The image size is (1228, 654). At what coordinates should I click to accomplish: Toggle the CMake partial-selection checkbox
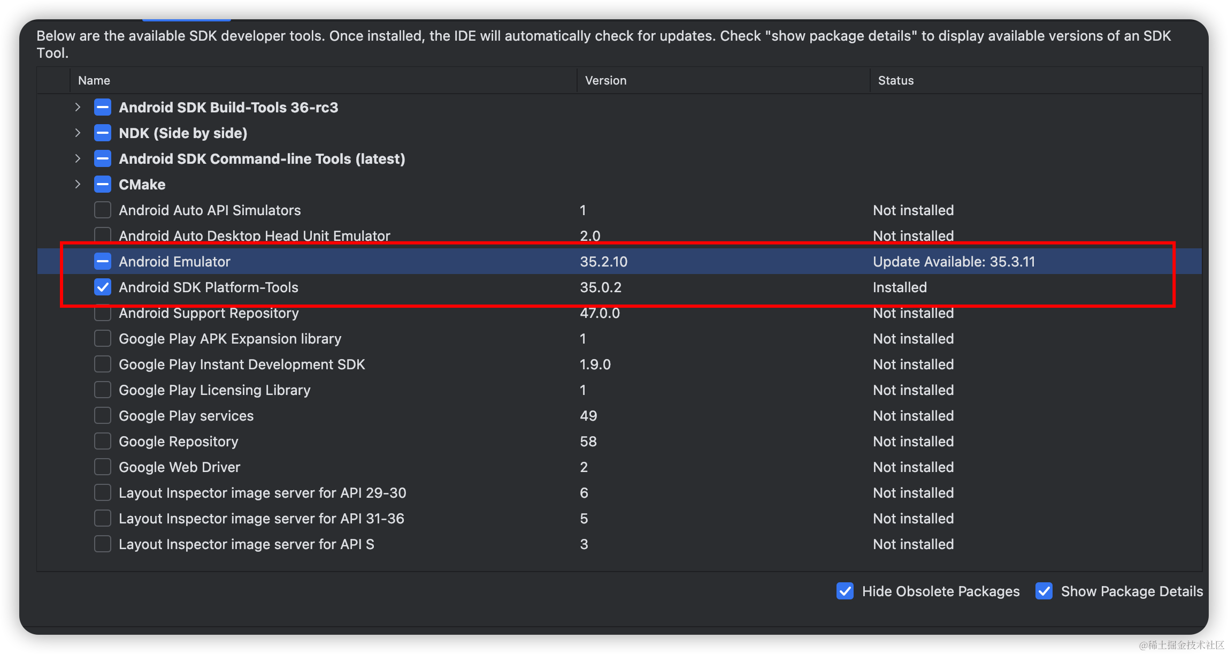[103, 184]
